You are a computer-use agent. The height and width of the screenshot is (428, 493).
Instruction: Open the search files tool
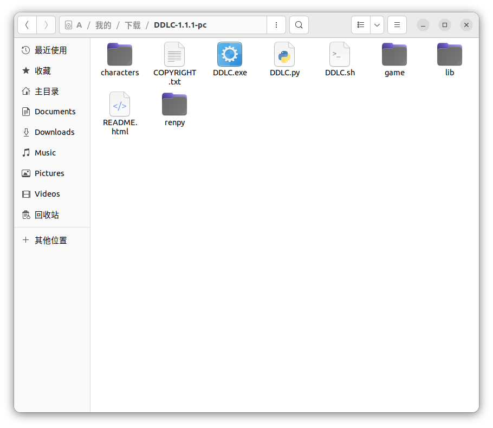click(x=299, y=25)
